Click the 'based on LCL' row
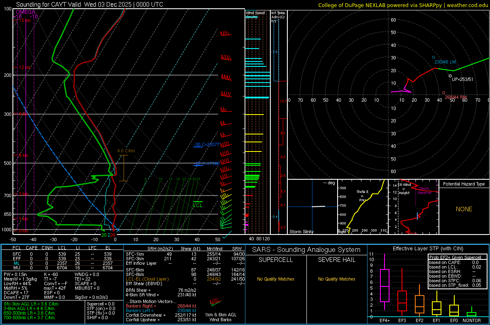The width and height of the screenshot is (490, 325). 455,267
